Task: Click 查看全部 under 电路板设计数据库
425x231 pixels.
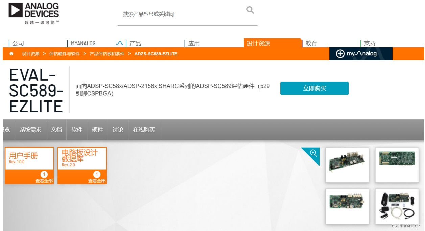Action: point(97,181)
